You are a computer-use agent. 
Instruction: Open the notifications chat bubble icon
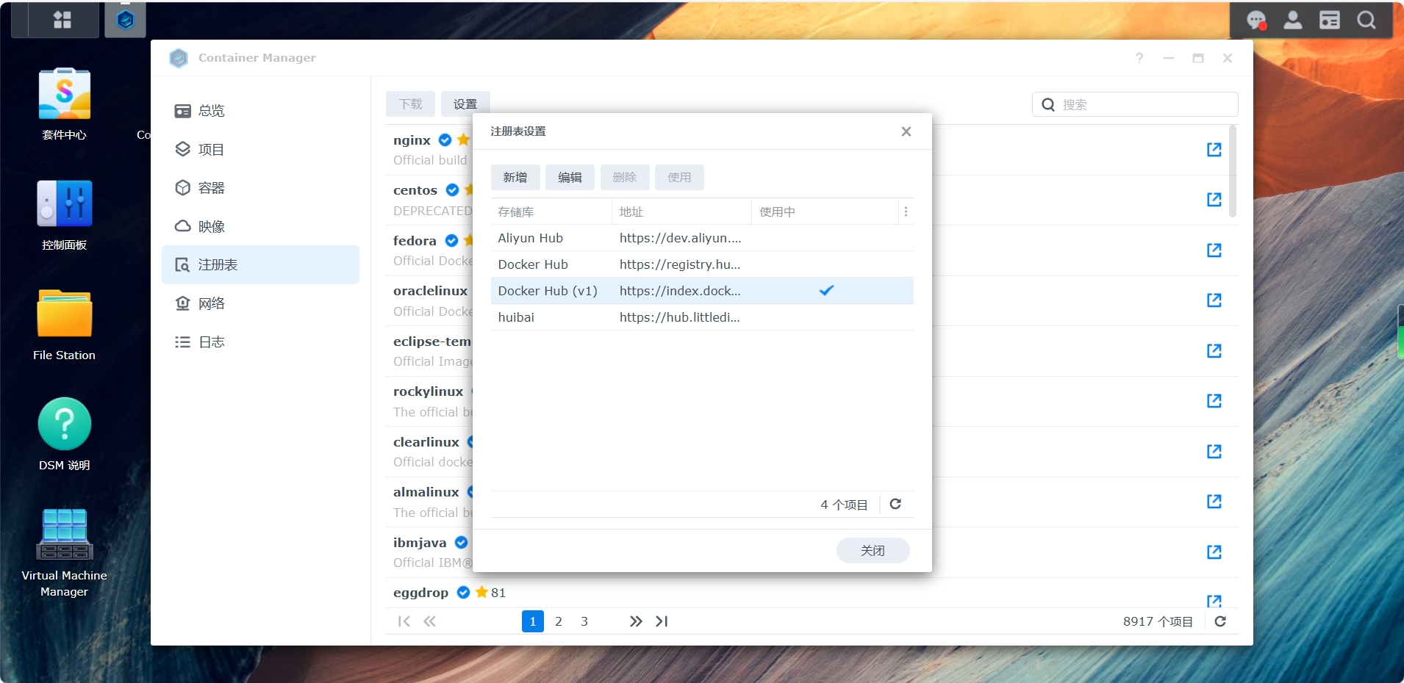pos(1256,20)
